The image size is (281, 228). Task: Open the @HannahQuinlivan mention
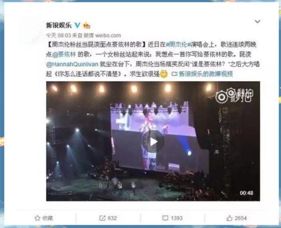coord(72,64)
